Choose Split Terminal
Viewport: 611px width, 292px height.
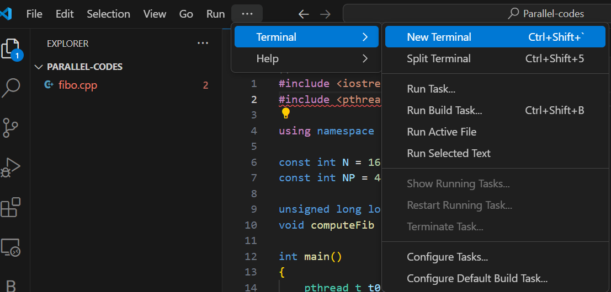click(495, 59)
